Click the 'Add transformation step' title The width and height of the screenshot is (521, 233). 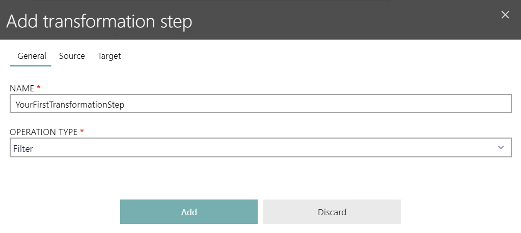(99, 22)
